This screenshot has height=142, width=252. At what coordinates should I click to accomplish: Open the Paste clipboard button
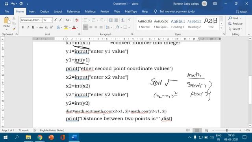(7, 24)
